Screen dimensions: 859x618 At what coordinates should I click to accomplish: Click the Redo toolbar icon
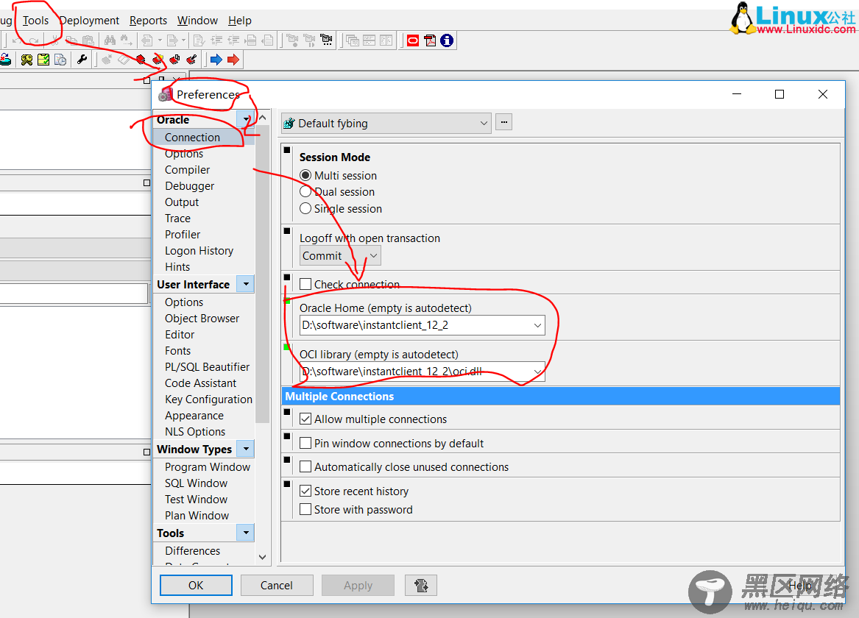click(33, 40)
